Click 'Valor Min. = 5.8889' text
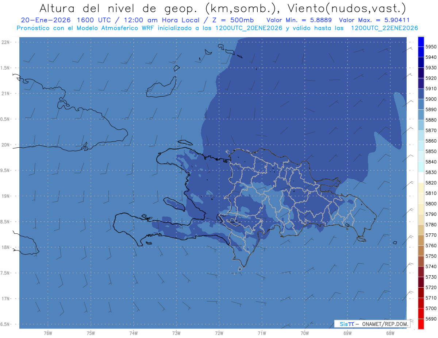Viewport: 438px width, 338px height. (299, 20)
